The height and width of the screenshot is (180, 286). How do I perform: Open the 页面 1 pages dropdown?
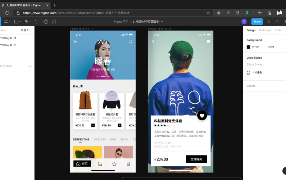(x=26, y=30)
